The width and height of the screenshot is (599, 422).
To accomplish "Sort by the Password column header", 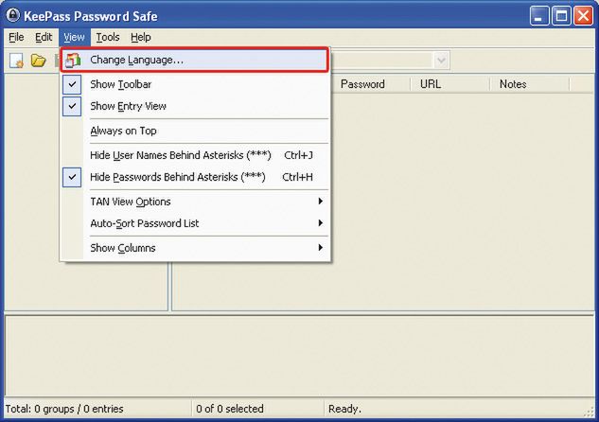I will click(x=362, y=84).
